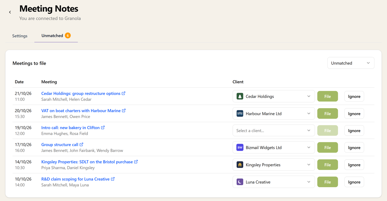Screen dimensions: 387x201
Task: File the Harbour Marine meeting
Action: (328, 114)
